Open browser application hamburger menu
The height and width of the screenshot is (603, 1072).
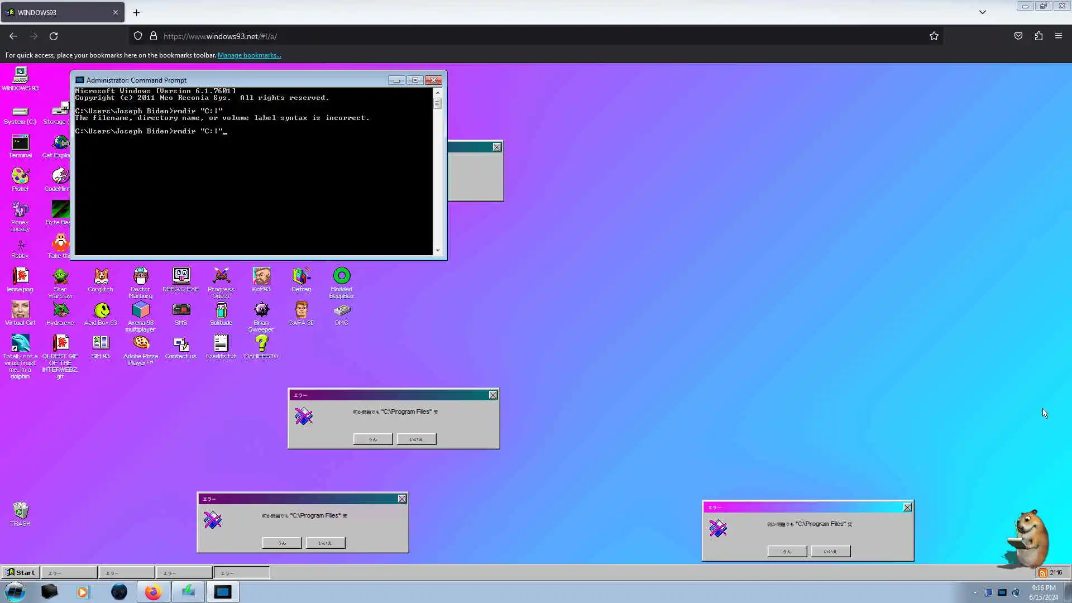pyautogui.click(x=1059, y=36)
